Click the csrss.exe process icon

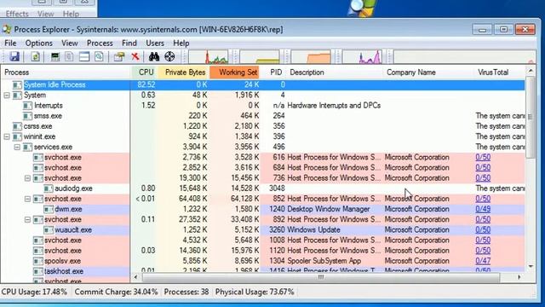click(17, 126)
